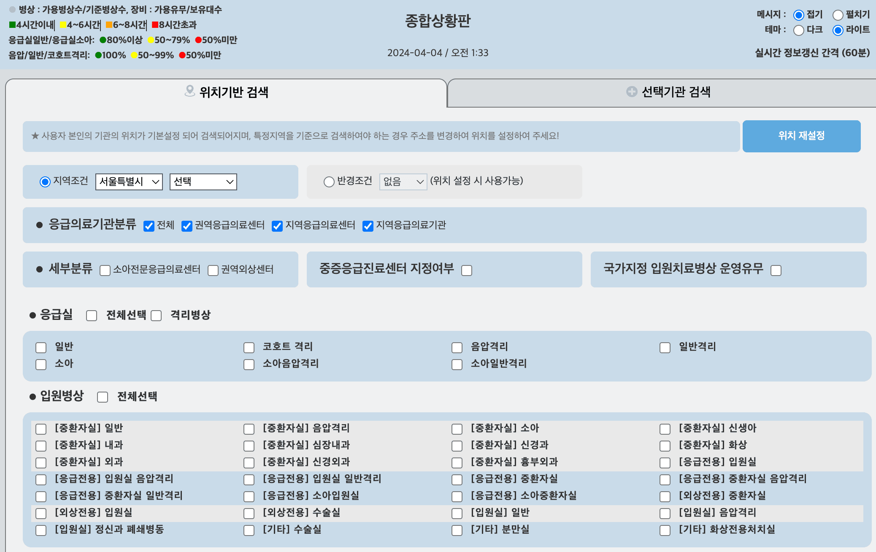Click the star icon in the notice banner
The height and width of the screenshot is (552, 876).
coord(35,136)
